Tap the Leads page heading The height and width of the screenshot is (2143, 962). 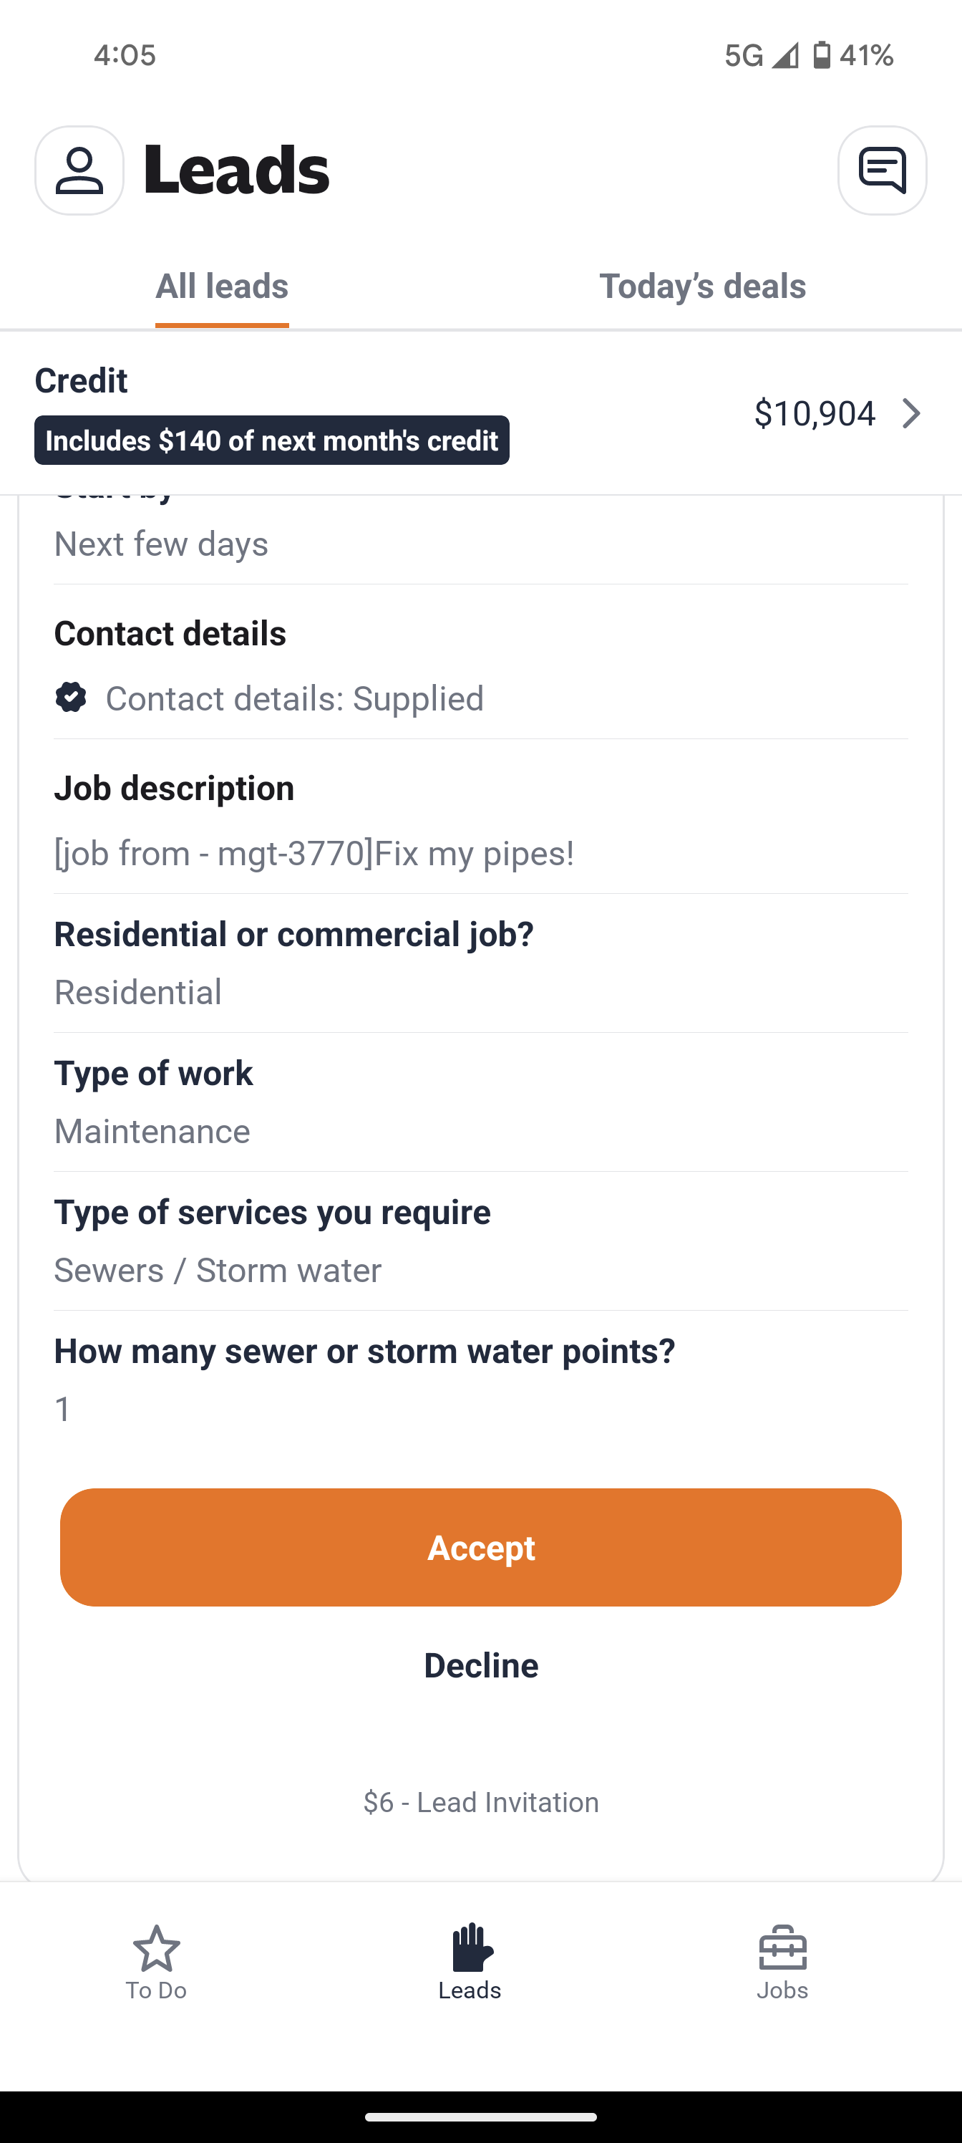(x=237, y=170)
